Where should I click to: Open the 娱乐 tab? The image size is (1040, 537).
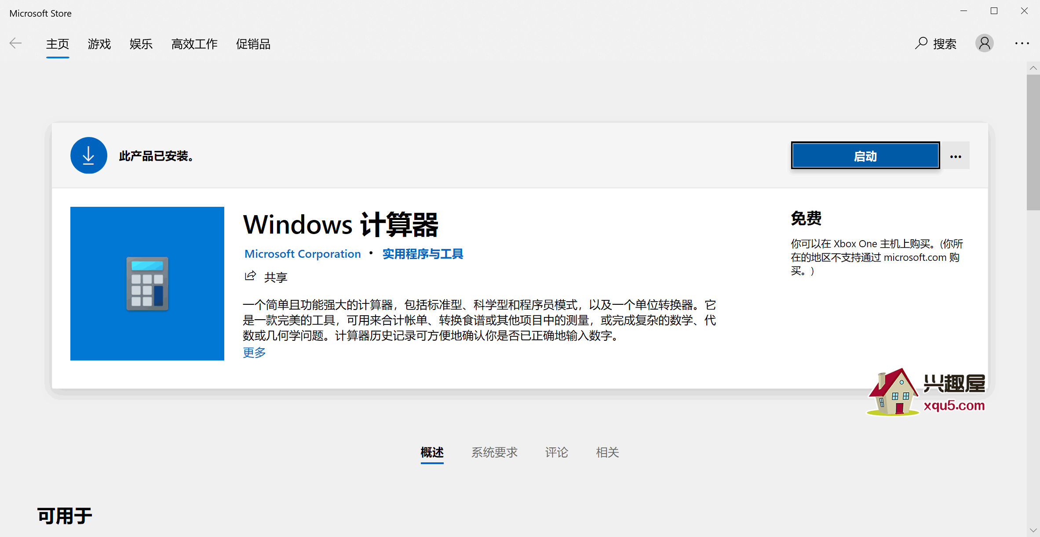[x=141, y=44]
